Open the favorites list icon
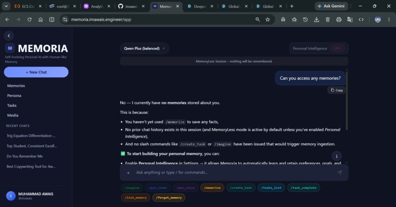The height and width of the screenshot is (207, 396). click(294, 20)
